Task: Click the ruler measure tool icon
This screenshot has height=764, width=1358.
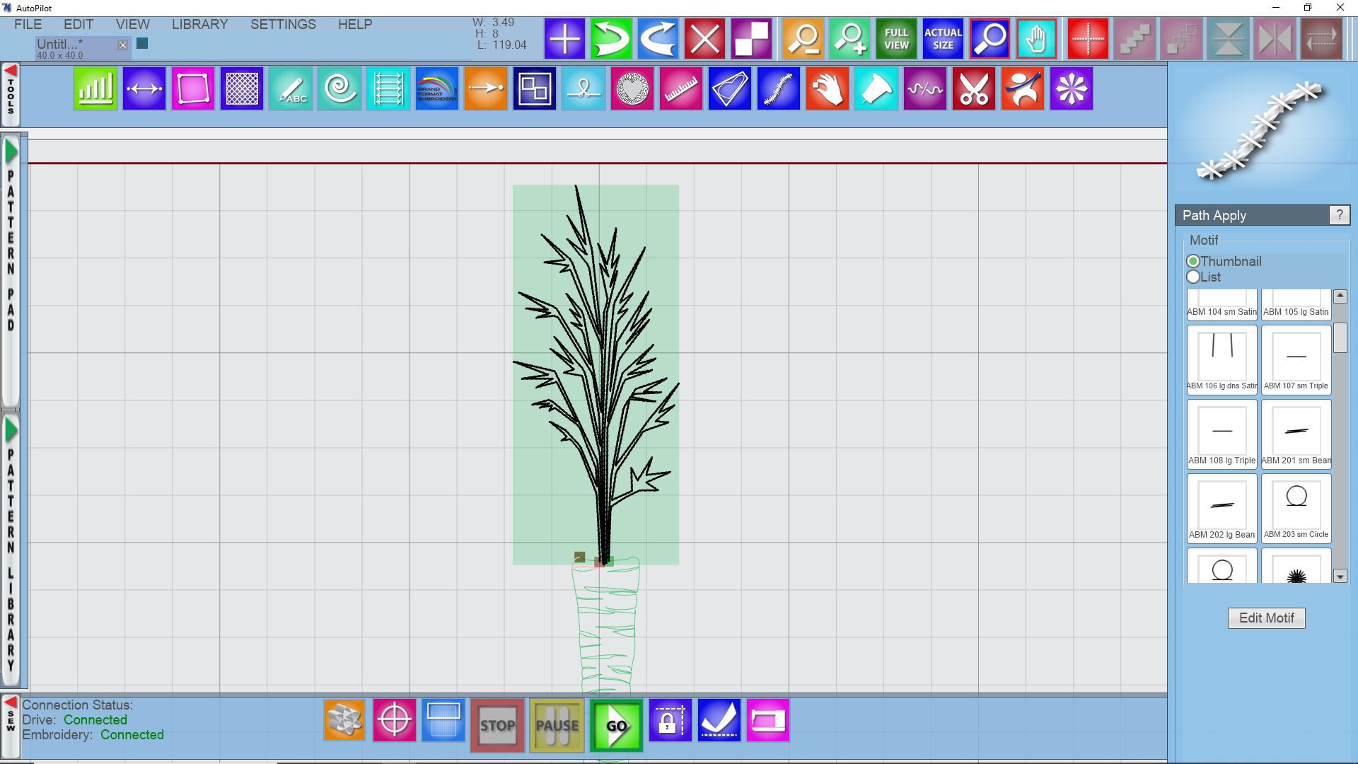Action: click(x=680, y=89)
